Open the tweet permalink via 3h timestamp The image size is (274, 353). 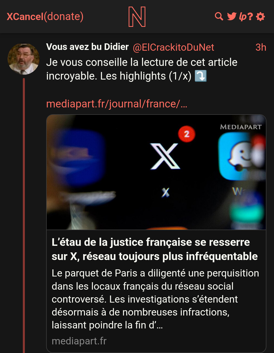coord(261,47)
